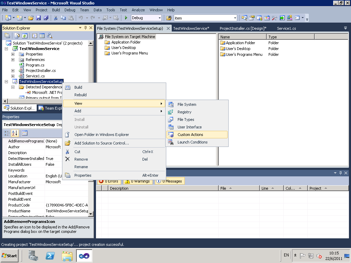Click the Properties panel scrollbar down arrow

tap(90, 214)
